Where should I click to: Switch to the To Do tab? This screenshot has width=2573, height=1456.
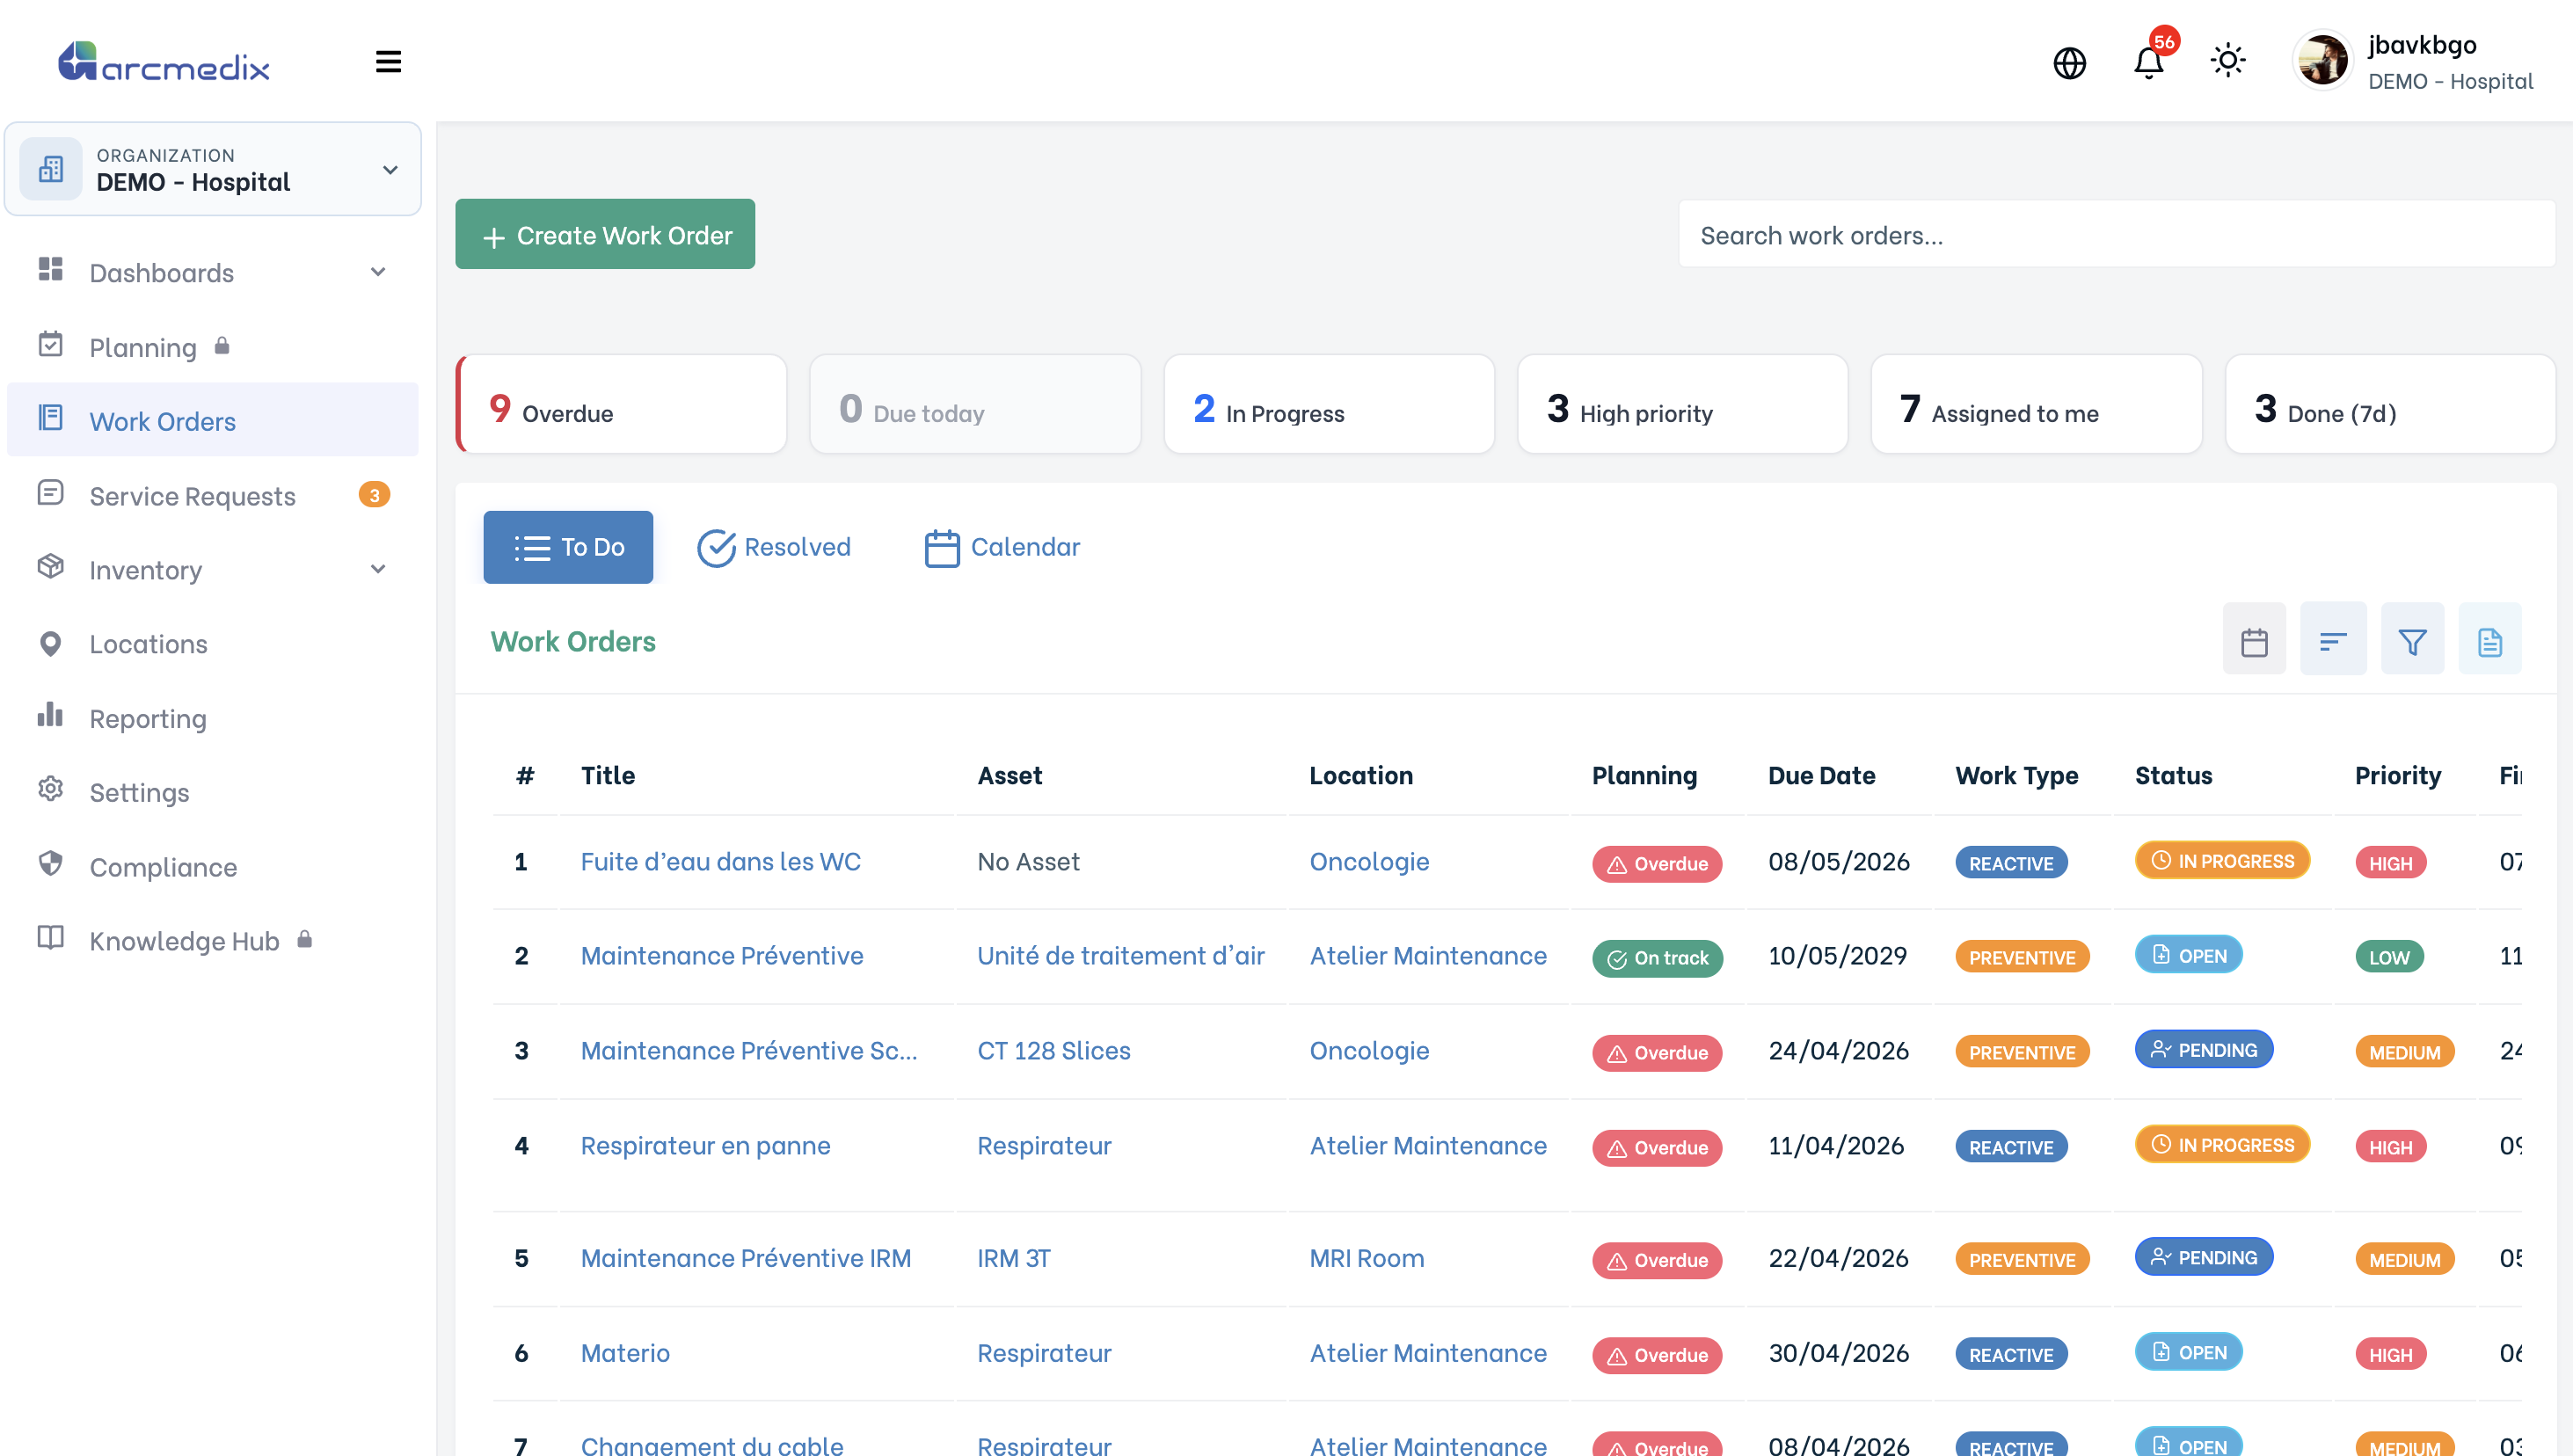pos(568,547)
